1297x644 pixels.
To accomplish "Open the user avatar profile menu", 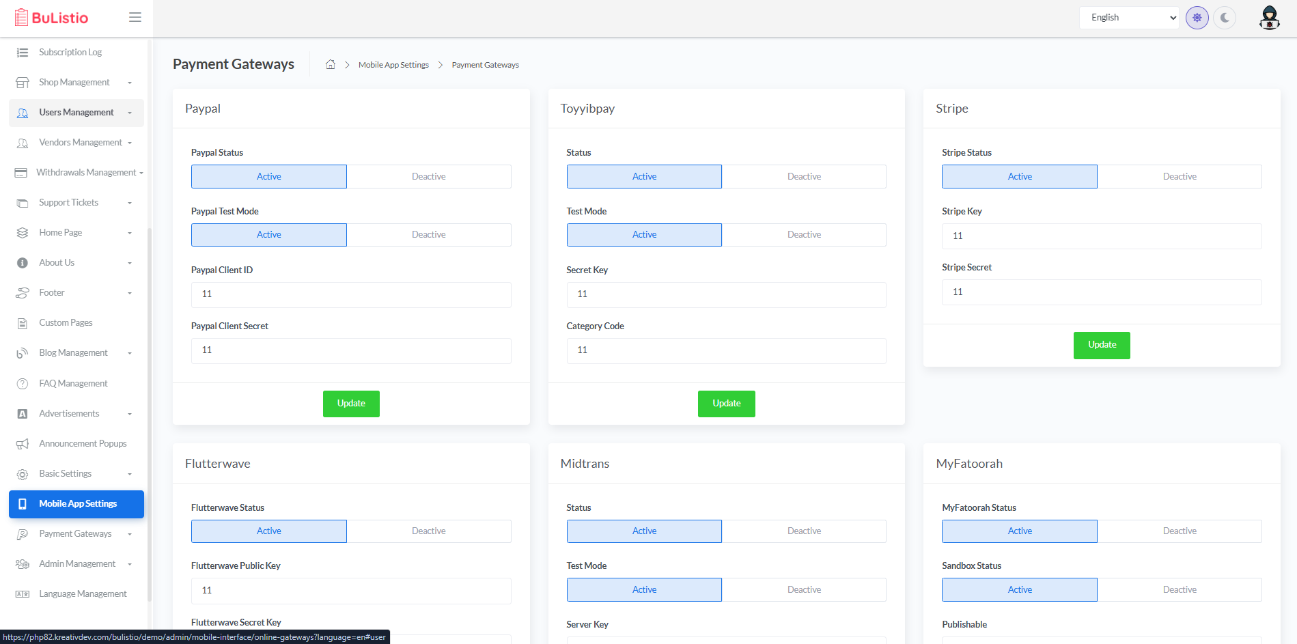I will point(1269,18).
